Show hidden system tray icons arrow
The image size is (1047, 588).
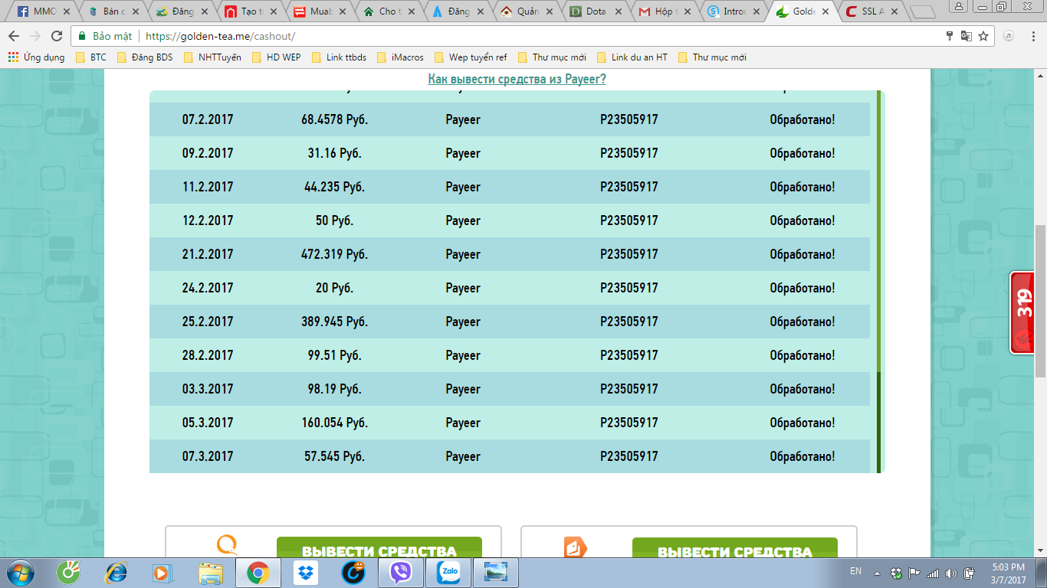point(876,573)
